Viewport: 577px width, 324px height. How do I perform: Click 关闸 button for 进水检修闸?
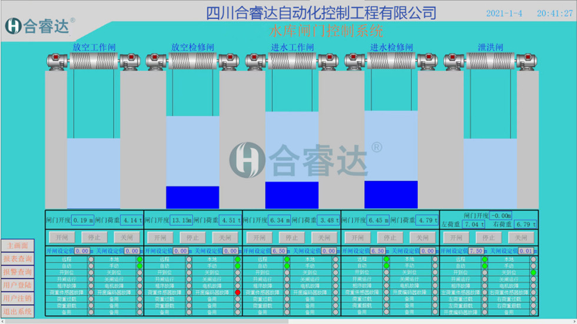(x=423, y=238)
